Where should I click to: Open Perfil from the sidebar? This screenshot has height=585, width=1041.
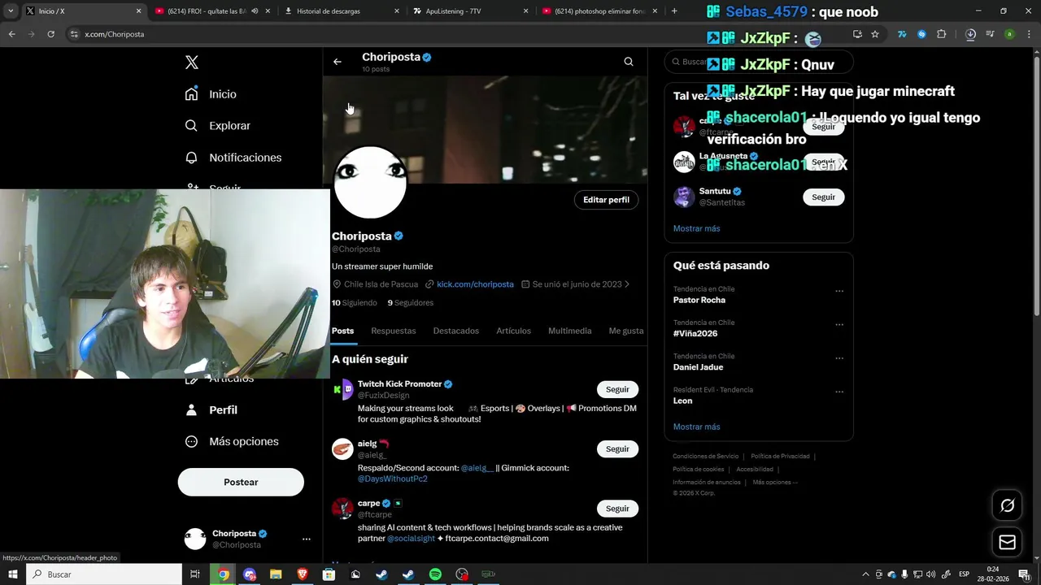[211, 410]
